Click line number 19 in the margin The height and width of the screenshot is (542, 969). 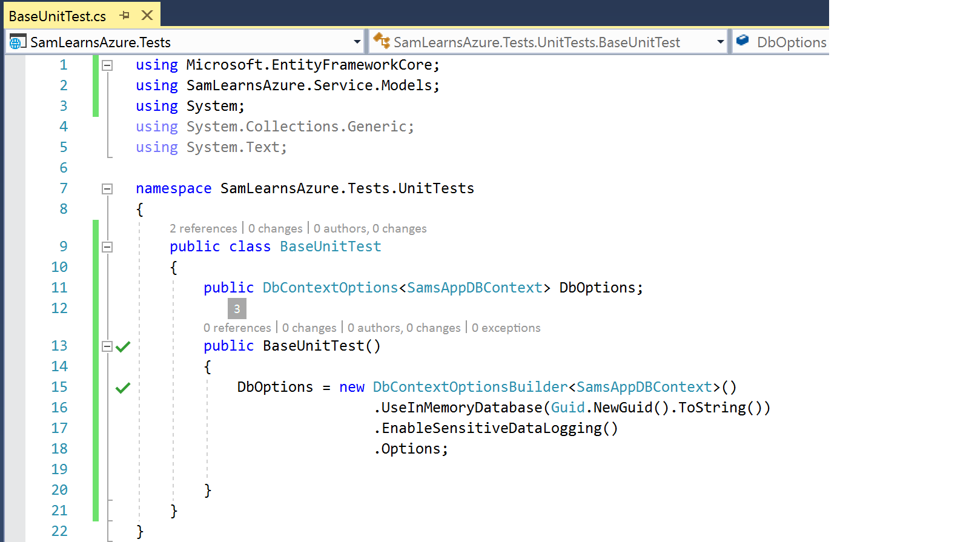coord(59,469)
